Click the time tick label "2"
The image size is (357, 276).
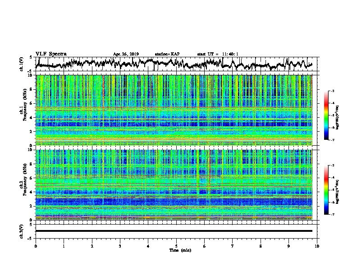[x=92, y=246]
